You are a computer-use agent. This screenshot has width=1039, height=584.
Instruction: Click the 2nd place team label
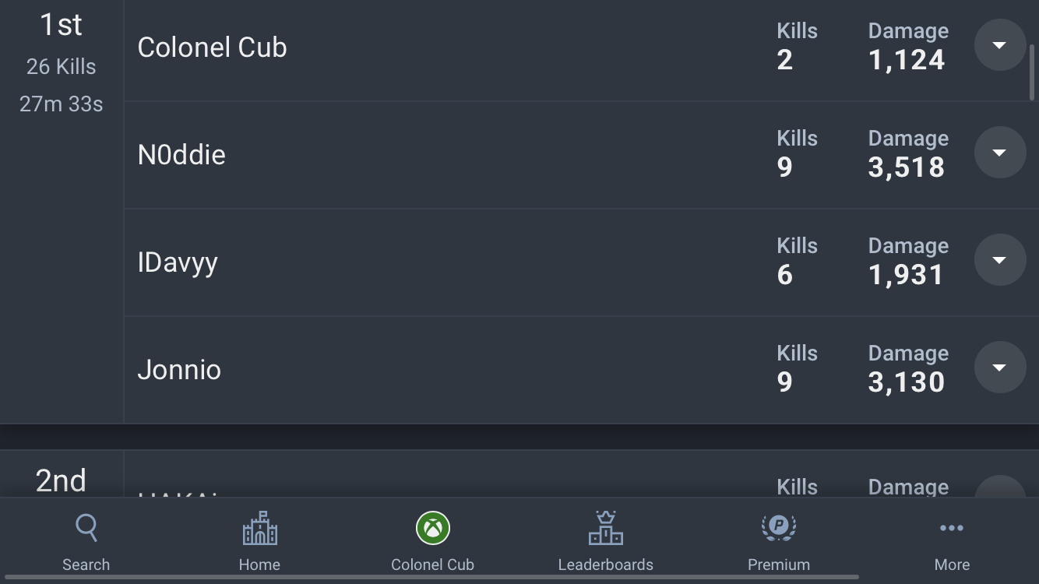click(62, 481)
